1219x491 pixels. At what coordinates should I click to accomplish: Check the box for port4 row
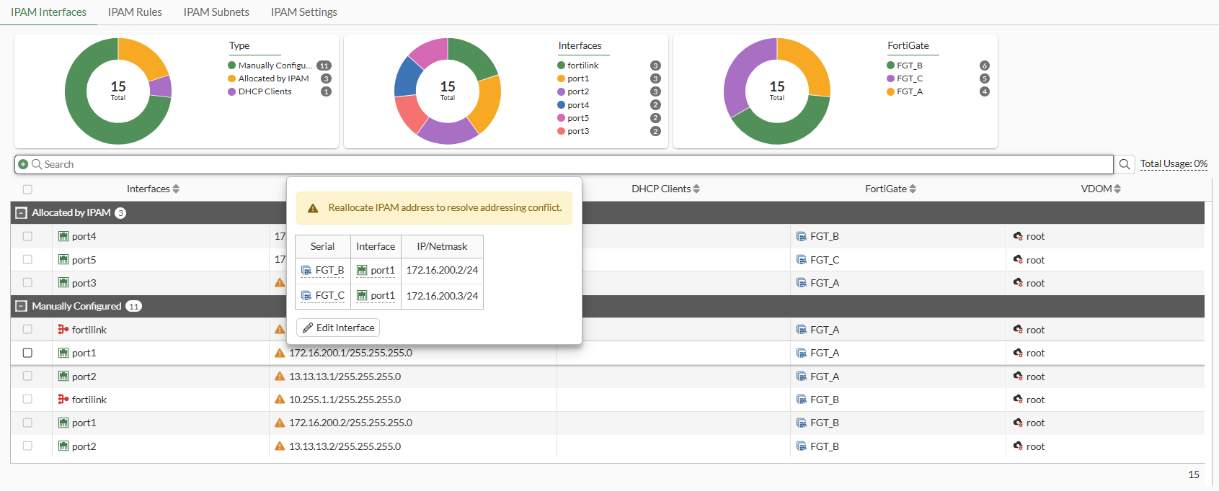(27, 236)
